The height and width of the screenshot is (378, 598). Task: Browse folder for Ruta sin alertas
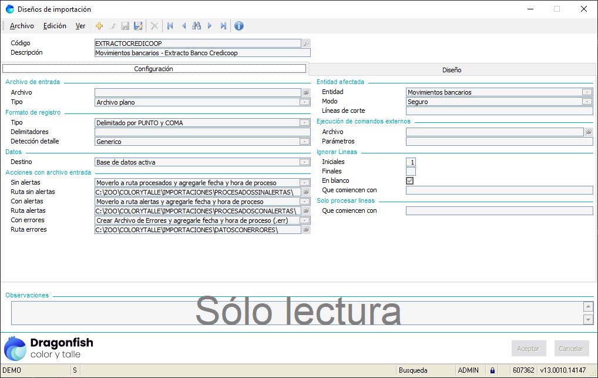pyautogui.click(x=306, y=192)
